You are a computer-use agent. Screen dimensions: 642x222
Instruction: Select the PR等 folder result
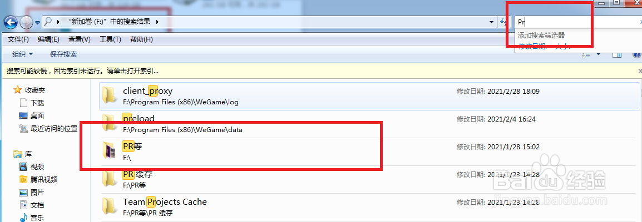[369, 152]
